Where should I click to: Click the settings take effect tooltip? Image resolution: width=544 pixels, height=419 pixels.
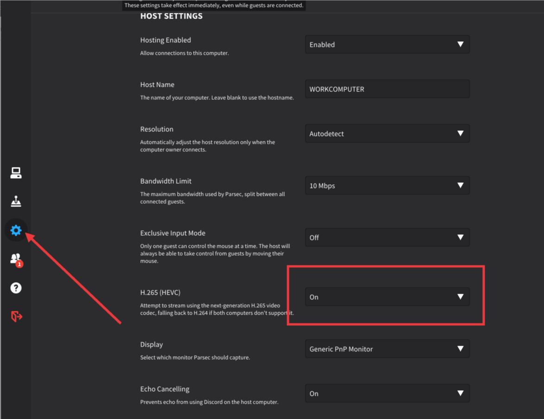pyautogui.click(x=214, y=6)
